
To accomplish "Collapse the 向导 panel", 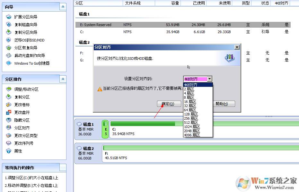I will pos(63,7).
